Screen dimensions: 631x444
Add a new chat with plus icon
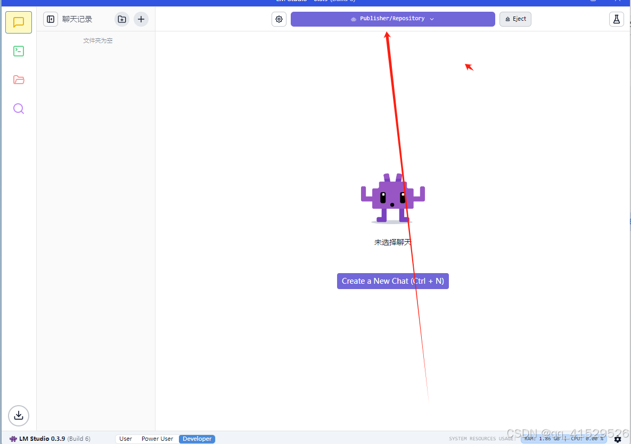[x=141, y=19]
